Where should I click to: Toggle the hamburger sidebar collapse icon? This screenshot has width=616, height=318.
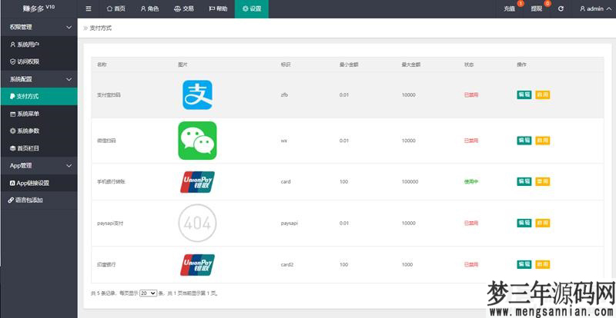coord(89,8)
